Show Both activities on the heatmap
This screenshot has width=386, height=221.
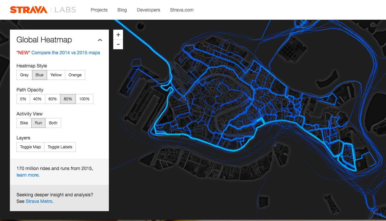(53, 123)
